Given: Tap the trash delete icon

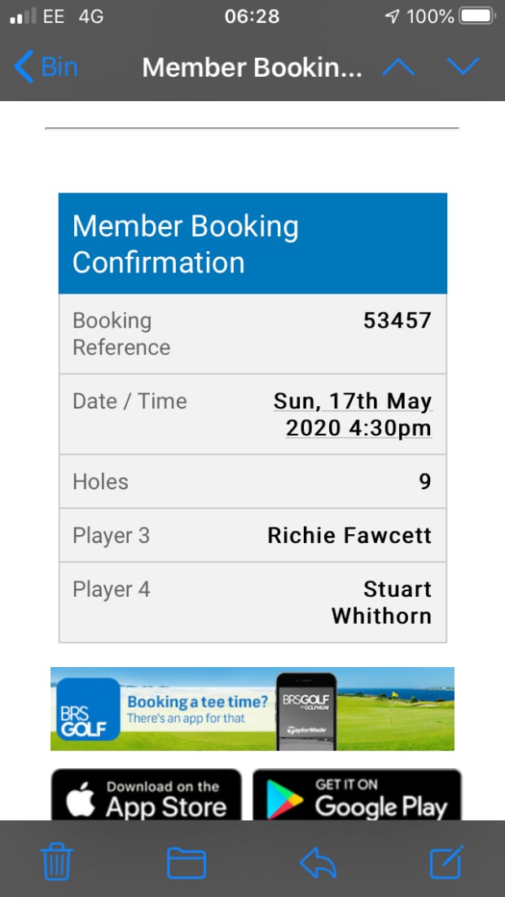Looking at the screenshot, I should pyautogui.click(x=56, y=862).
